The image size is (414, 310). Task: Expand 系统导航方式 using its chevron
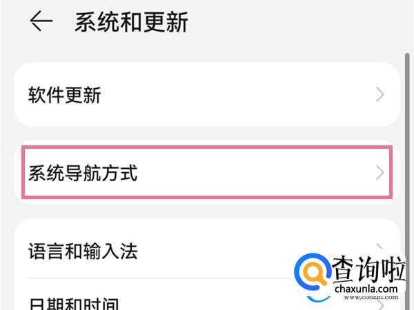[x=380, y=172]
